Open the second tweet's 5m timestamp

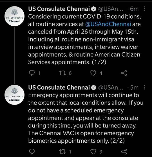[x=134, y=87]
